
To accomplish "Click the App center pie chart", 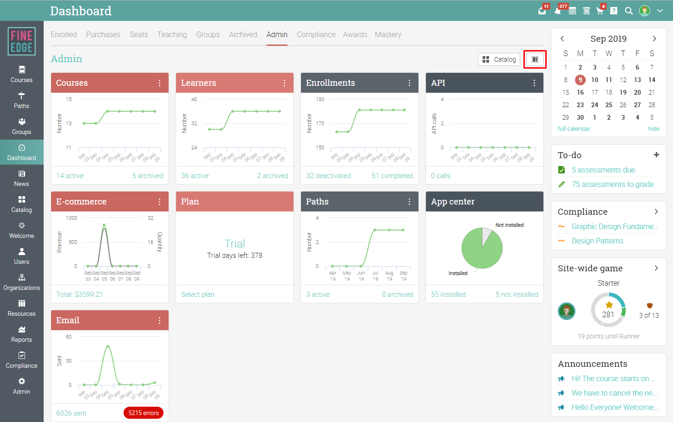I will pyautogui.click(x=482, y=248).
